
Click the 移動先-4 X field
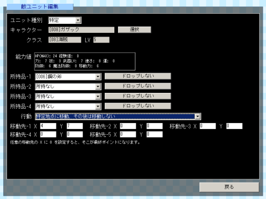click(x=48, y=134)
